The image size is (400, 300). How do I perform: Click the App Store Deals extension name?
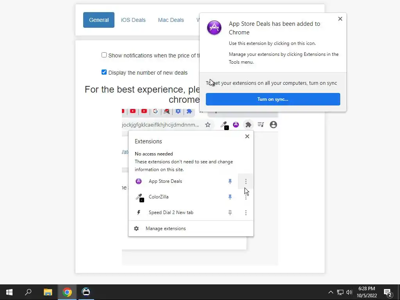[x=165, y=181]
